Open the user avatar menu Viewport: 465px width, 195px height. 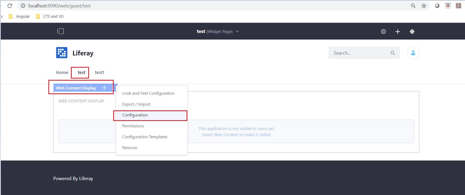(x=413, y=53)
